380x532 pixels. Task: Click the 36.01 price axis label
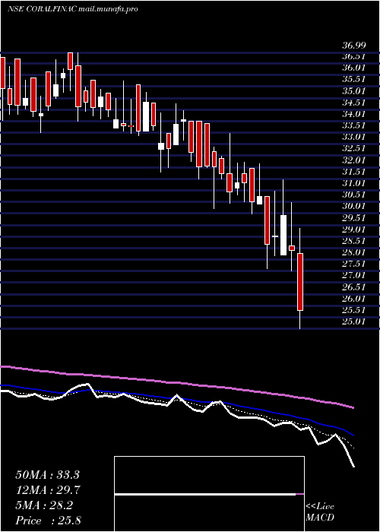tap(353, 68)
